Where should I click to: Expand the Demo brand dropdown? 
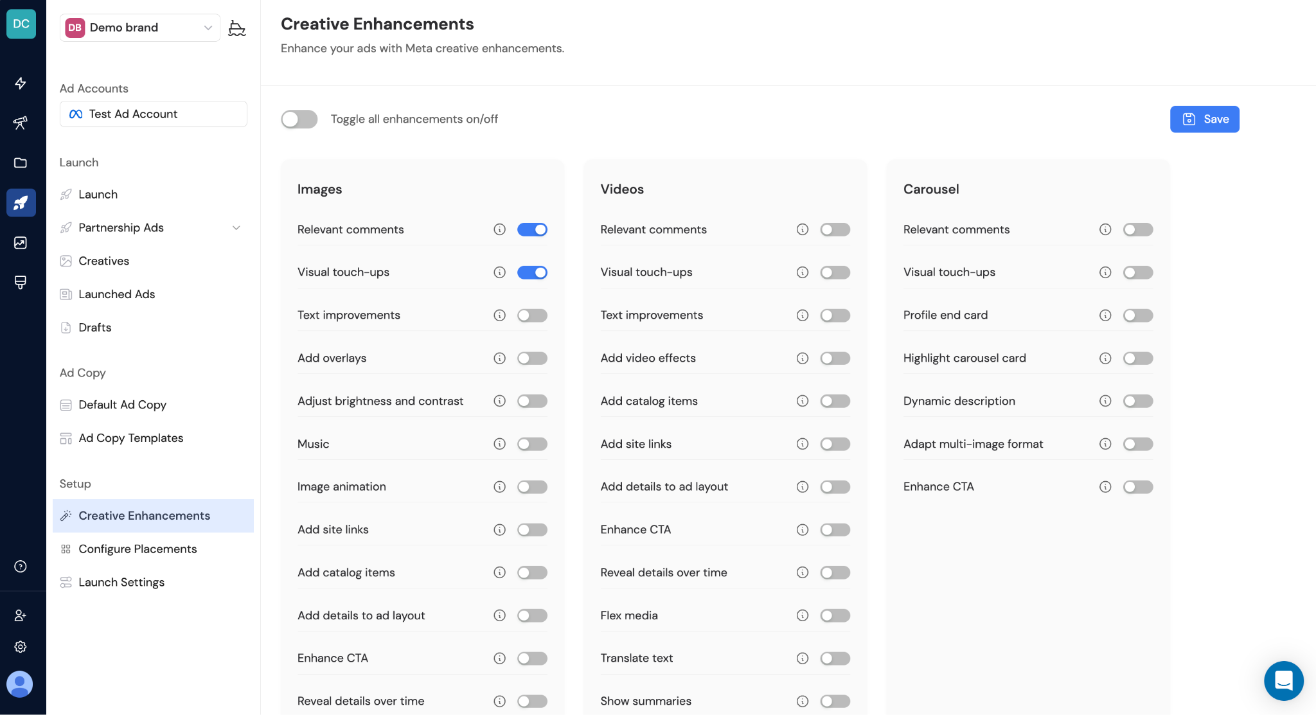click(x=207, y=28)
